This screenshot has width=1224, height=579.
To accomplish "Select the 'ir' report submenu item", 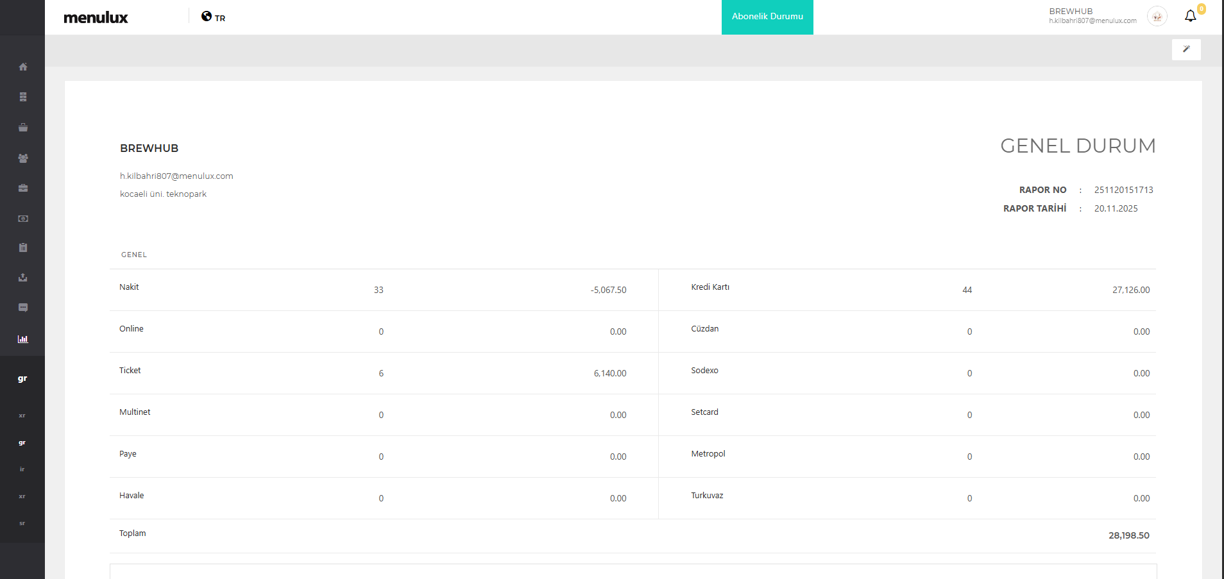I will tap(22, 469).
